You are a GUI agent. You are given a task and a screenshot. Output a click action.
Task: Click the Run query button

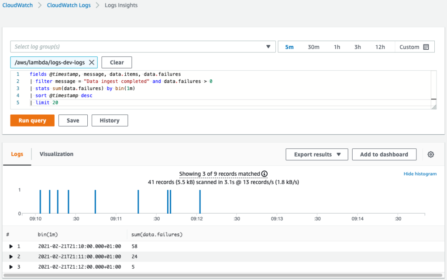tap(32, 120)
